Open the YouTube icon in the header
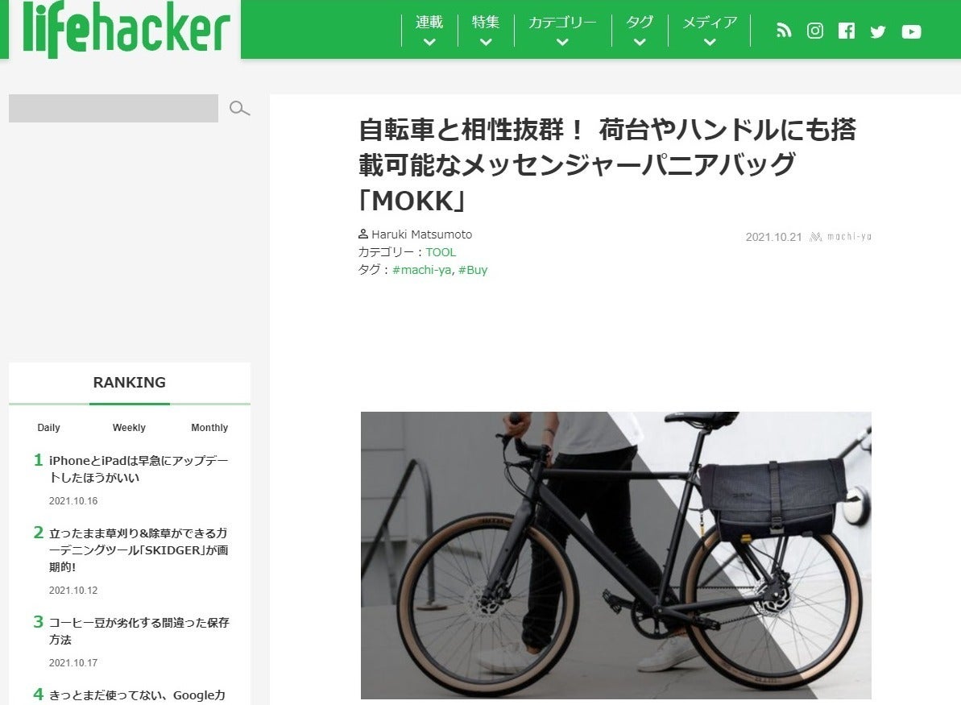This screenshot has height=705, width=961. pyautogui.click(x=911, y=31)
